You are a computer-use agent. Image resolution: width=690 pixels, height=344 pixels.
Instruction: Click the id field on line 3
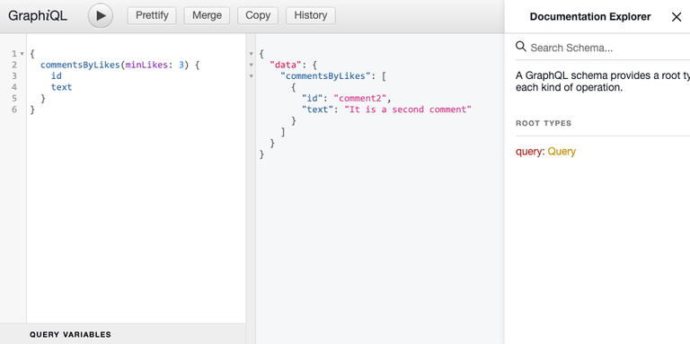[x=57, y=76]
